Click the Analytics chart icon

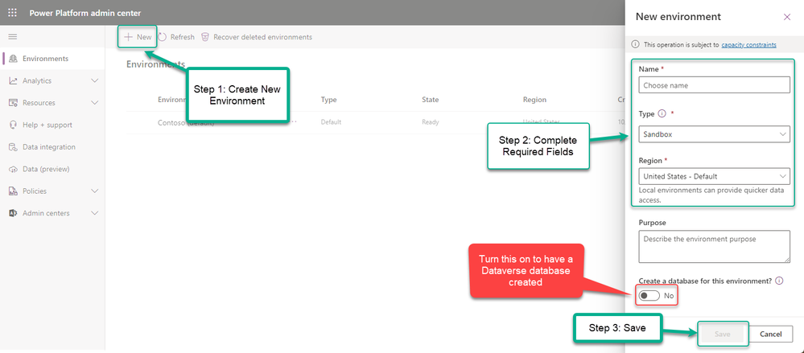(x=14, y=80)
